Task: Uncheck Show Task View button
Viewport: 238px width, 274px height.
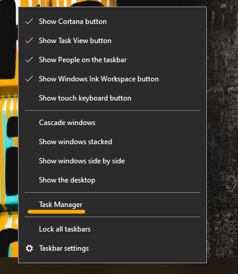Action: coord(112,41)
